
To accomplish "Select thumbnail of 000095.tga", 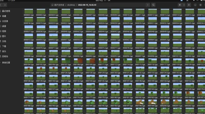I will (x=115, y=52).
